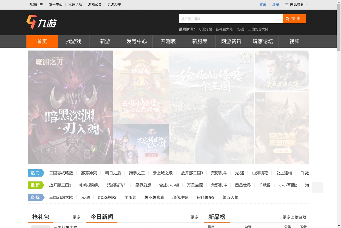The image size is (341, 228).
Task: Open 汤姆猫飞车 in 最新 row
Action: (x=117, y=185)
